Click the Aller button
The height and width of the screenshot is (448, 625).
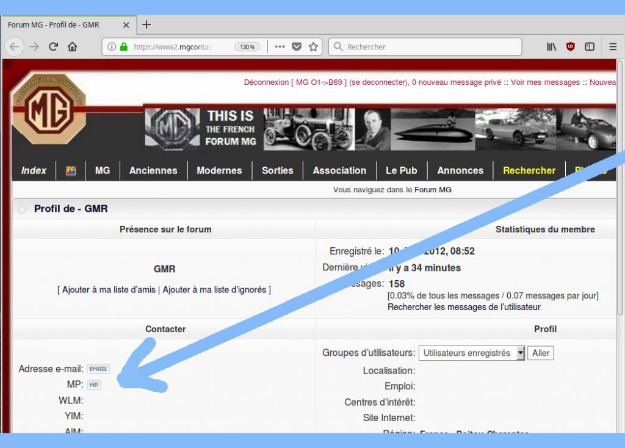(x=541, y=353)
